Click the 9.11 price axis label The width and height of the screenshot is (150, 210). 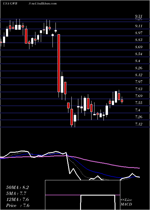(139, 26)
